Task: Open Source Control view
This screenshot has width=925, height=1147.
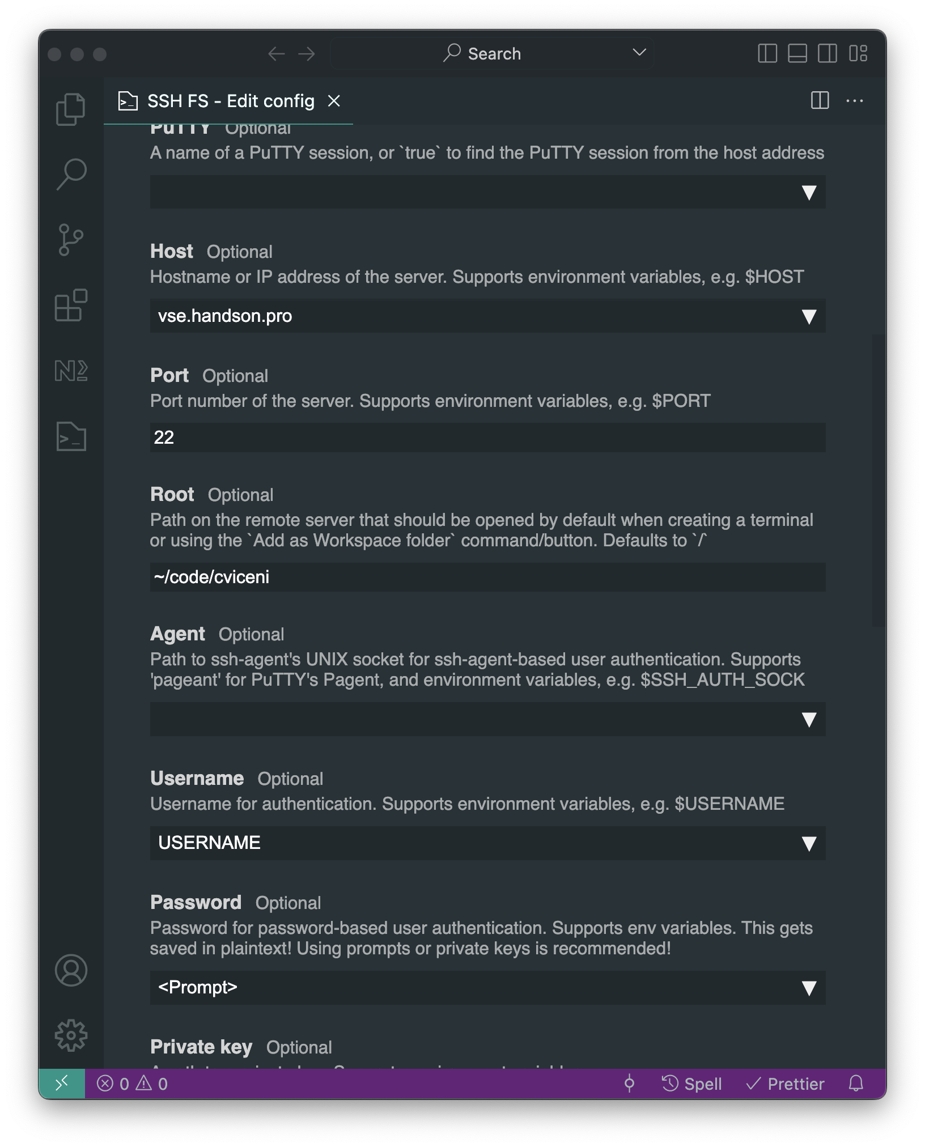Action: 71,240
